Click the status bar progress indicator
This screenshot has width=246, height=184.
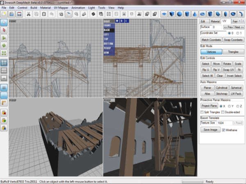(x=192, y=181)
